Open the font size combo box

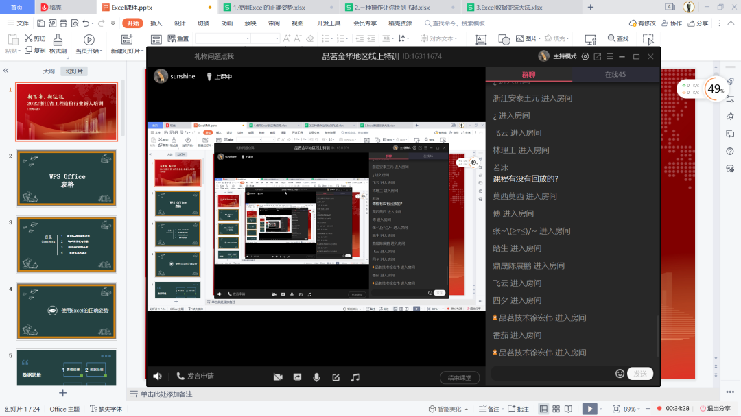click(x=265, y=38)
